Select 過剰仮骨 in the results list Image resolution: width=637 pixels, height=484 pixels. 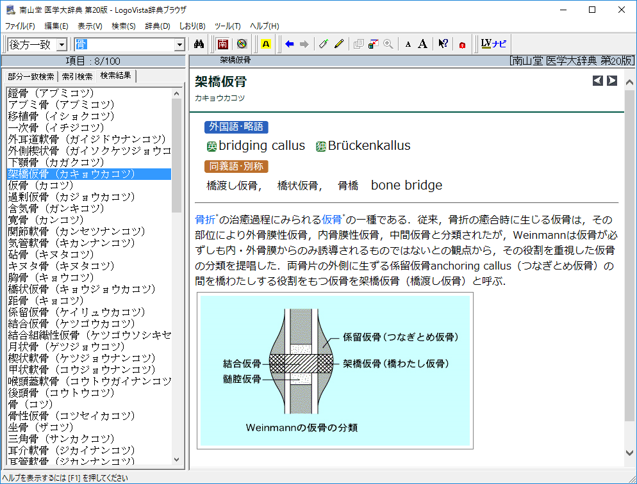click(70, 197)
